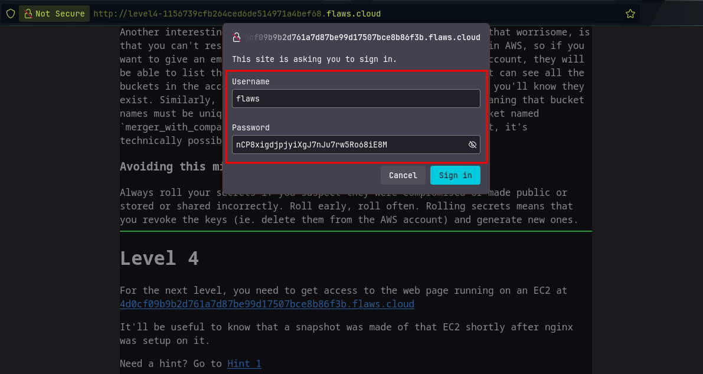Click the dialog's flaws.cloud hostname title
Image resolution: width=703 pixels, height=374 pixels.
pyautogui.click(x=362, y=37)
